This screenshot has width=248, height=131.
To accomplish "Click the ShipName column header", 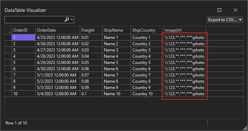I will pyautogui.click(x=117, y=30).
